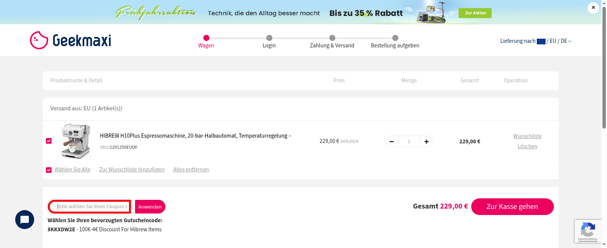Click the scrollbar down arrow
The image size is (607, 248).
(x=604, y=245)
